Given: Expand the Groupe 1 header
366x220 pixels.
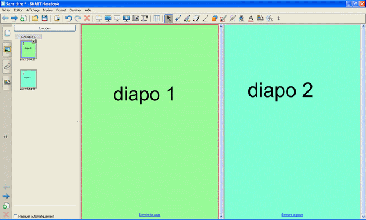Looking at the screenshot, I should pyautogui.click(x=29, y=37).
